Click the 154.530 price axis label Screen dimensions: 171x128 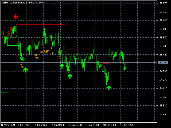pyautogui.click(x=163, y=71)
